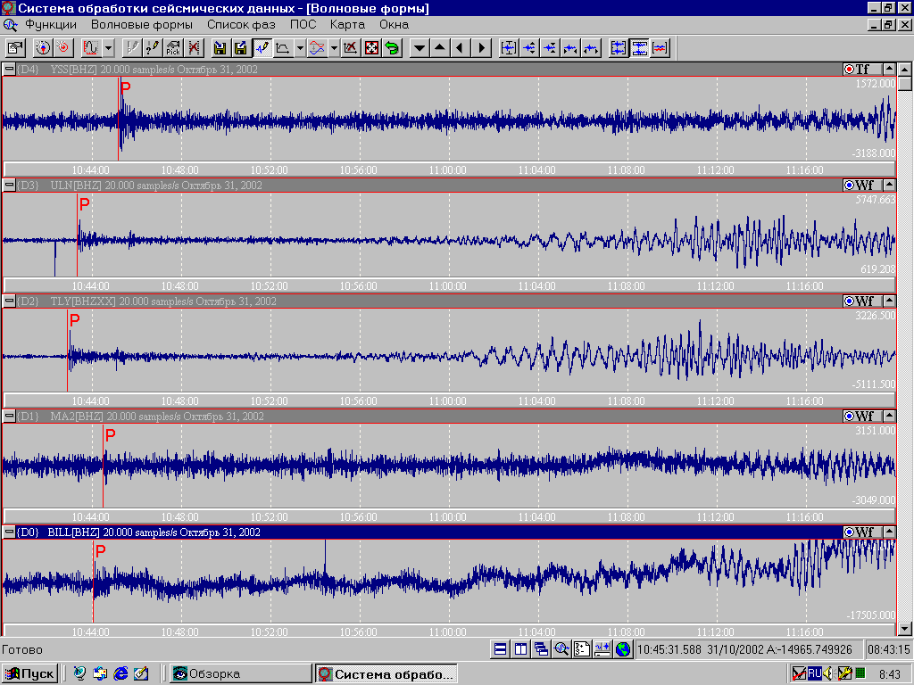Toggle the Wf radio button on TLY trace
Screen dimensions: 914x685
(x=849, y=301)
